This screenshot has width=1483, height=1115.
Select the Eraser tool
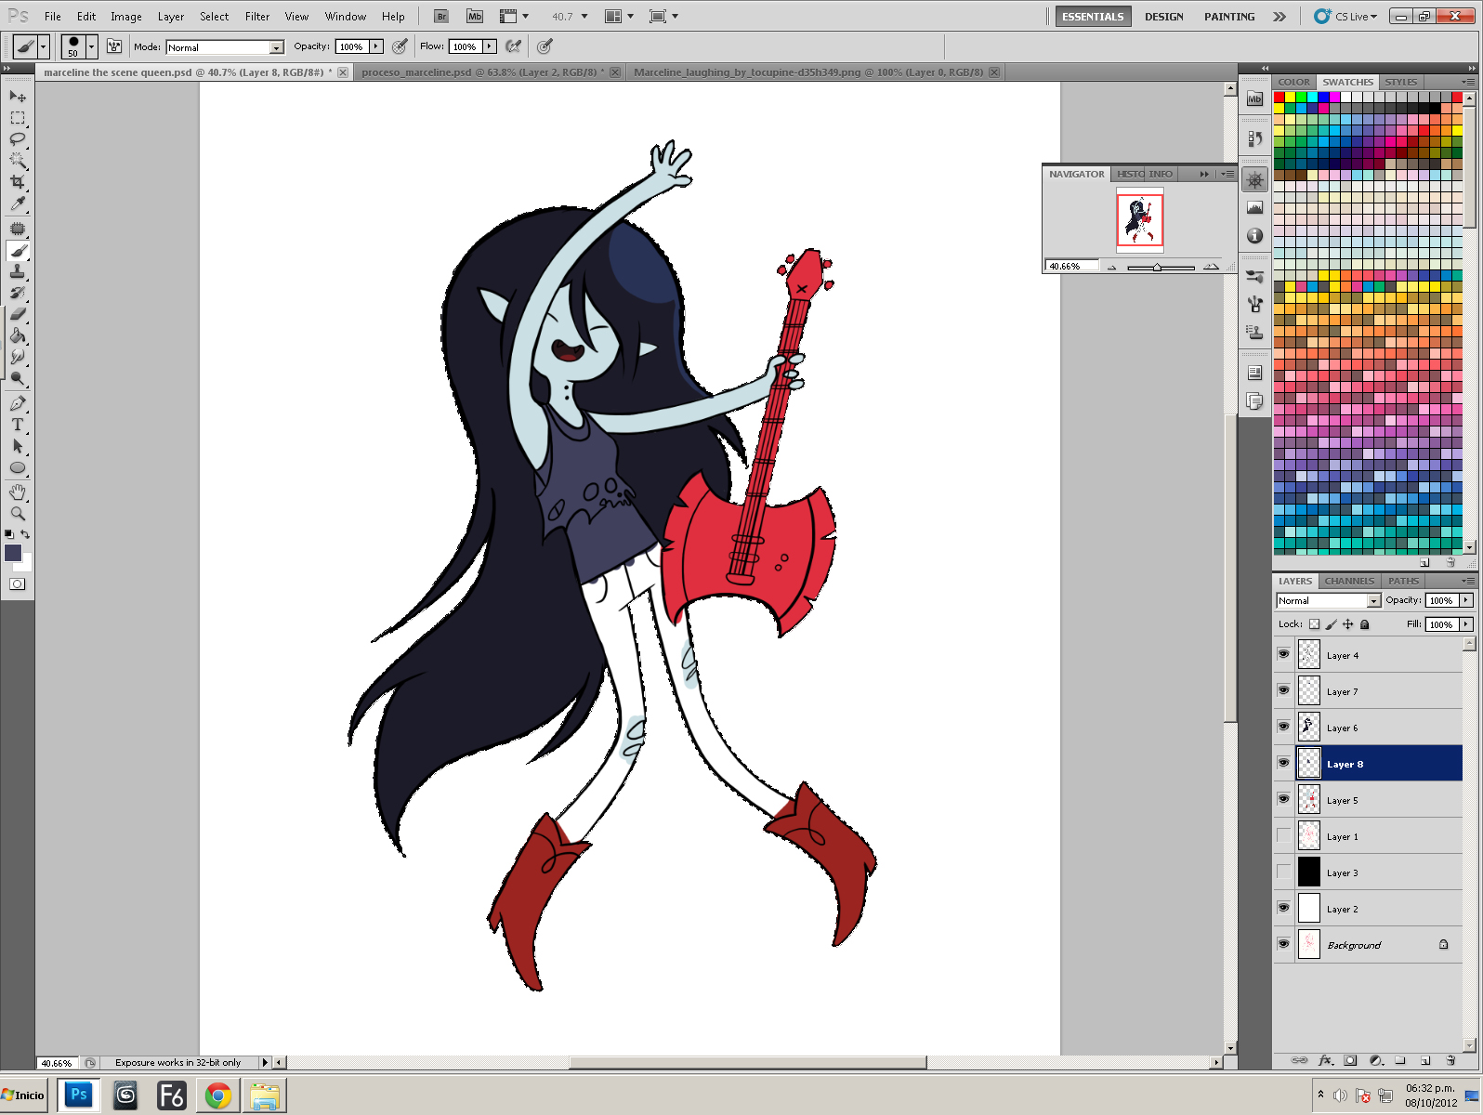(18, 314)
